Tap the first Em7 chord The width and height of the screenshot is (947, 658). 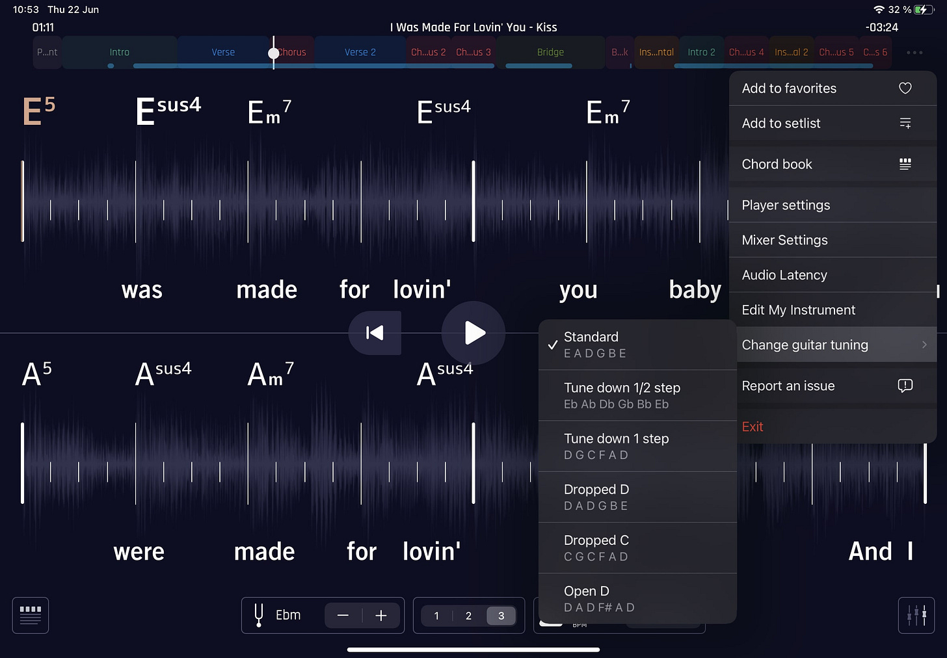269,112
